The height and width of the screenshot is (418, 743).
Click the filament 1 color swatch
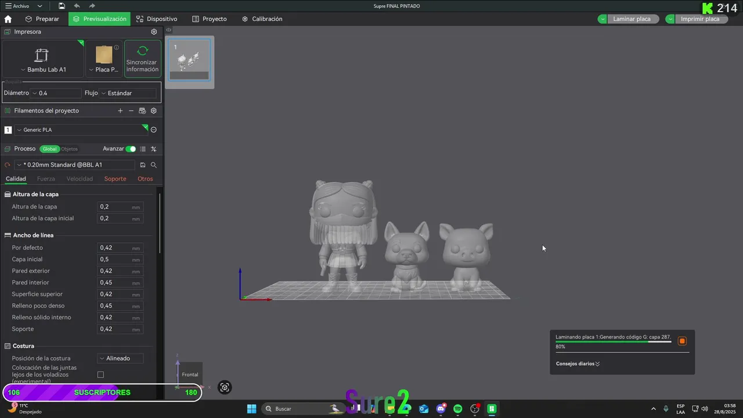pyautogui.click(x=8, y=130)
